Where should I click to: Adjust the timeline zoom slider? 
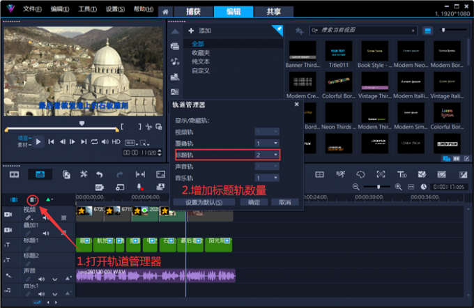coord(379,187)
